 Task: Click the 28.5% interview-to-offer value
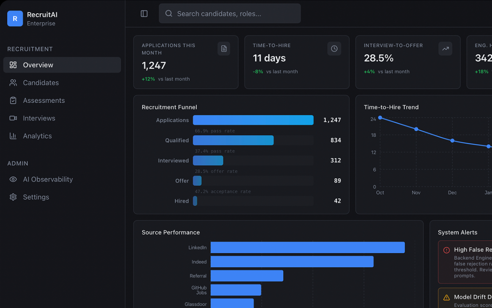click(x=379, y=58)
